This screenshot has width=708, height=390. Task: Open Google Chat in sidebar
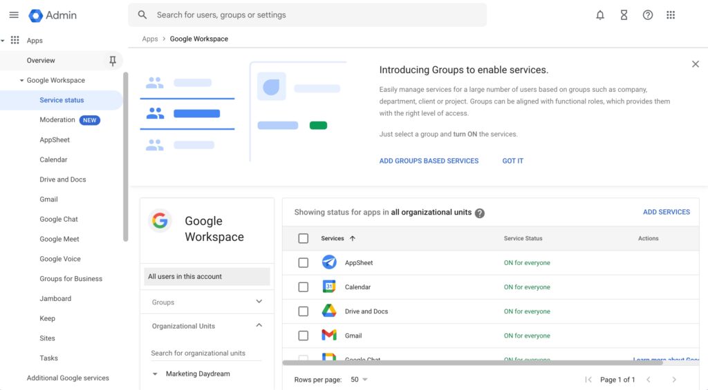(x=59, y=219)
